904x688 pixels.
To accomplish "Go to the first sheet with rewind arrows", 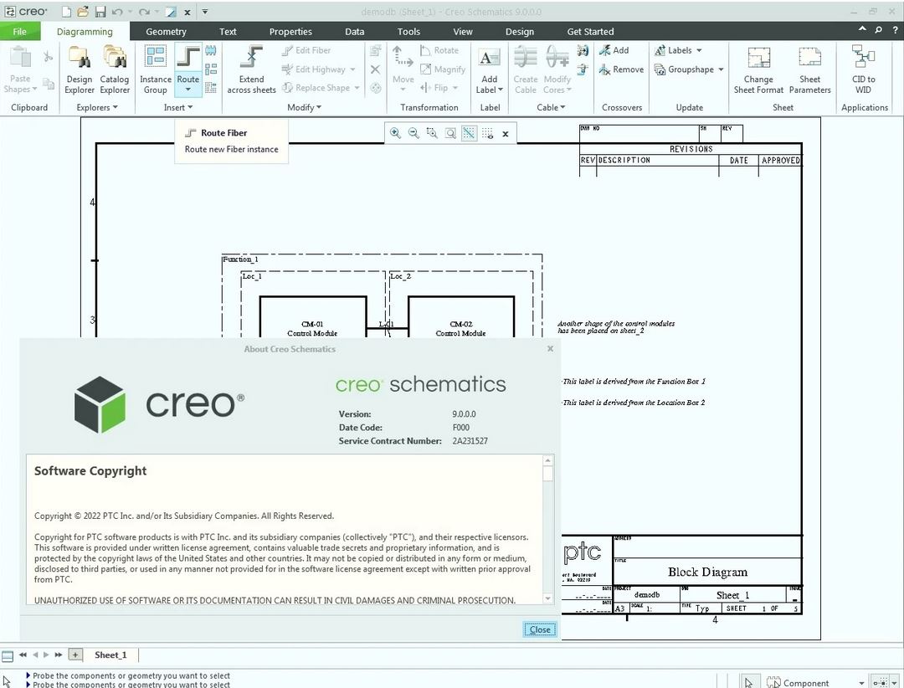I will pyautogui.click(x=23, y=655).
